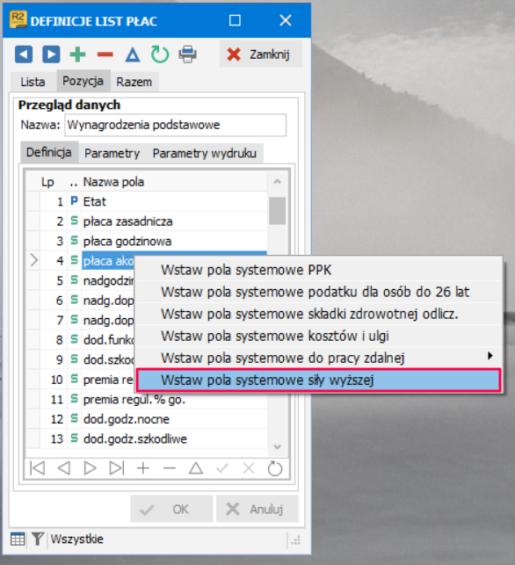The height and width of the screenshot is (565, 515).
Task: Select the 'dod.godz.szkodliwe' row
Action: tap(148, 438)
